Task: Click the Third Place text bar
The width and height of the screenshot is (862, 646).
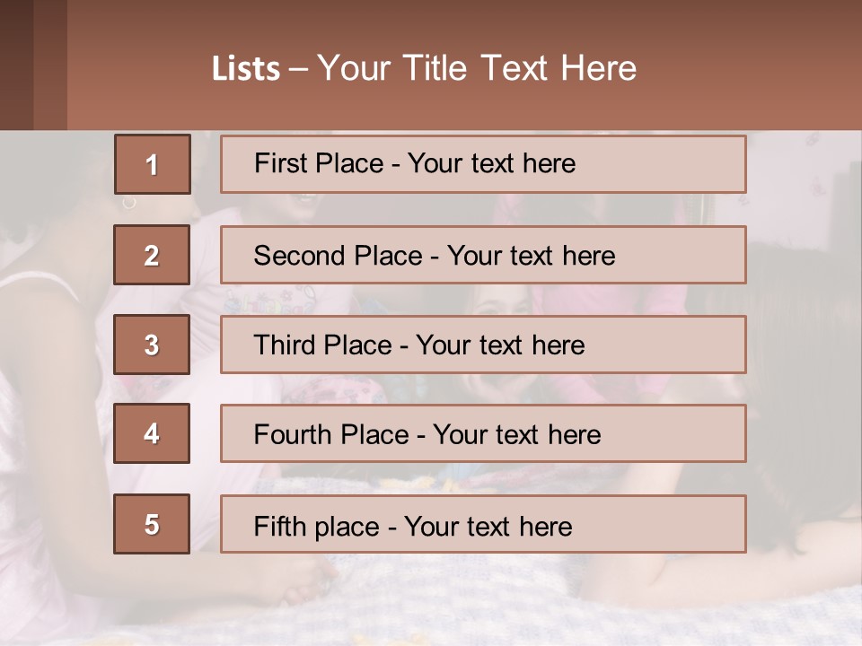Action: 482,345
